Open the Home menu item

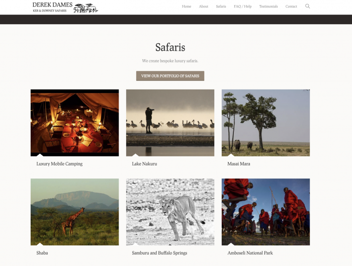pos(187,6)
